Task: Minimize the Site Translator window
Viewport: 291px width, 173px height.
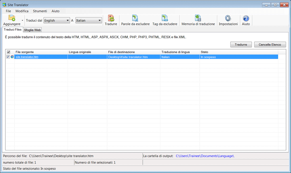Action: [266, 5]
